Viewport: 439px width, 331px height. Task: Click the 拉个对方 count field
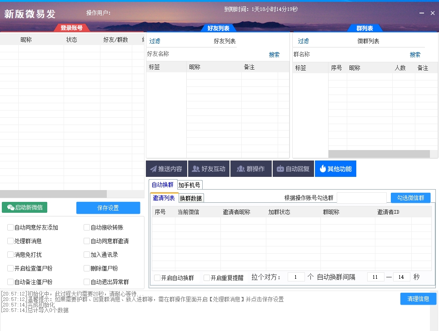(296, 277)
